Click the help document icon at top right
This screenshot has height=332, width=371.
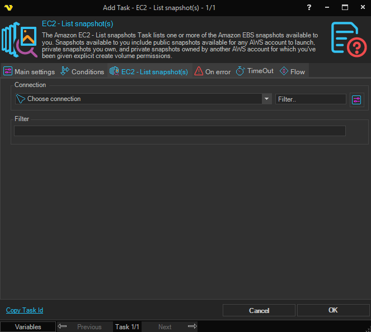tap(349, 40)
